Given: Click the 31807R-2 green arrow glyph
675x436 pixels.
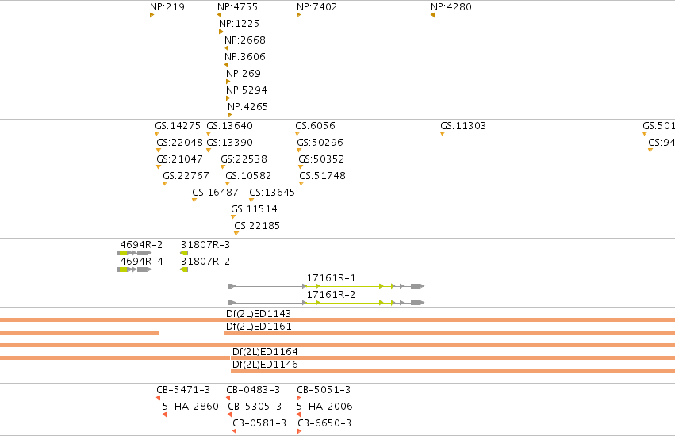Looking at the screenshot, I should (184, 270).
